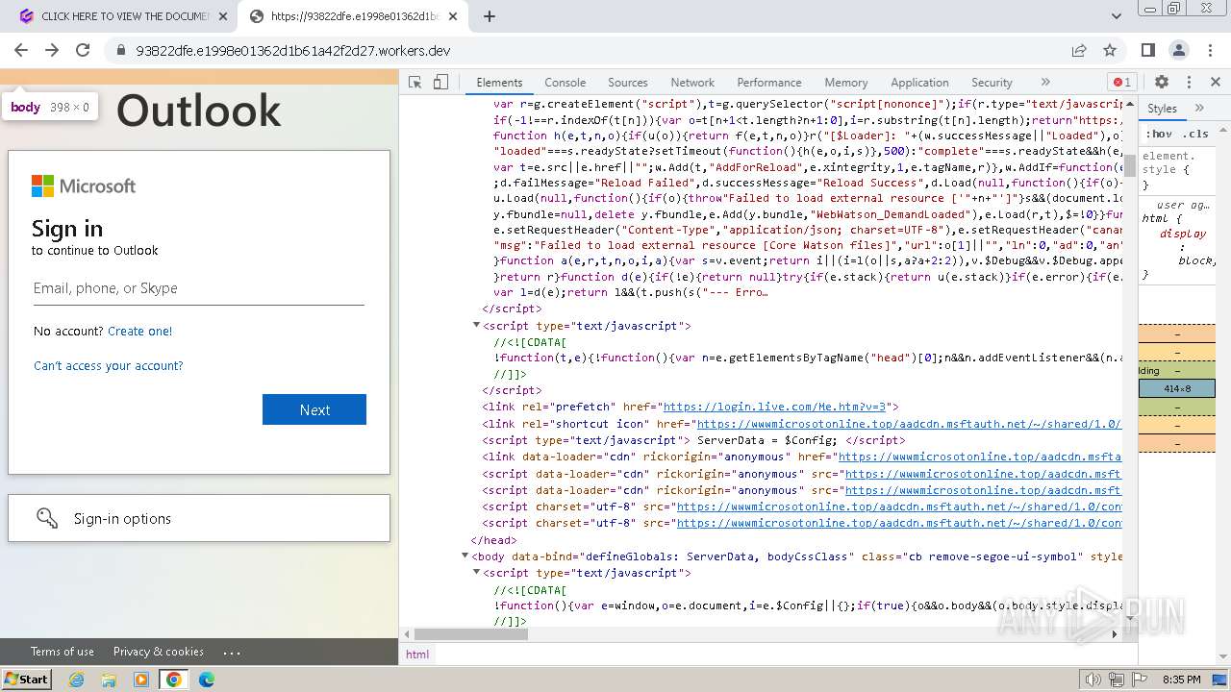Screen dimensions: 1231x692
Task: Click the Elements panel horizontal scrollbar
Action: point(471,634)
